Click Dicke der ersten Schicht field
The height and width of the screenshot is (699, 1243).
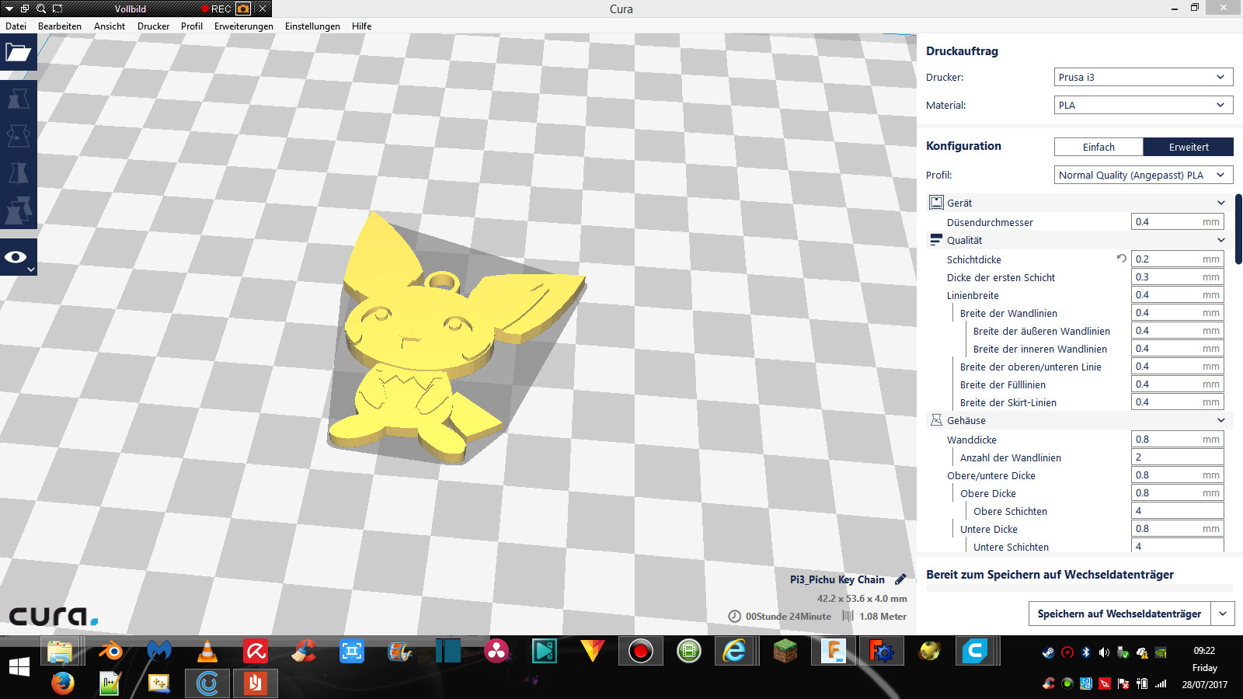point(1178,276)
